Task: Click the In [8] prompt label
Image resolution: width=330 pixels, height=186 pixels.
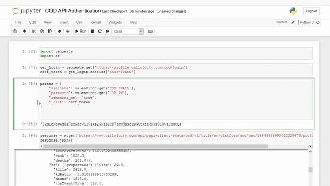Action: (x=29, y=84)
